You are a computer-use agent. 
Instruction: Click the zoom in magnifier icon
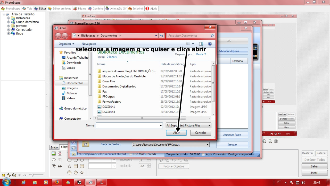coord(264,141)
